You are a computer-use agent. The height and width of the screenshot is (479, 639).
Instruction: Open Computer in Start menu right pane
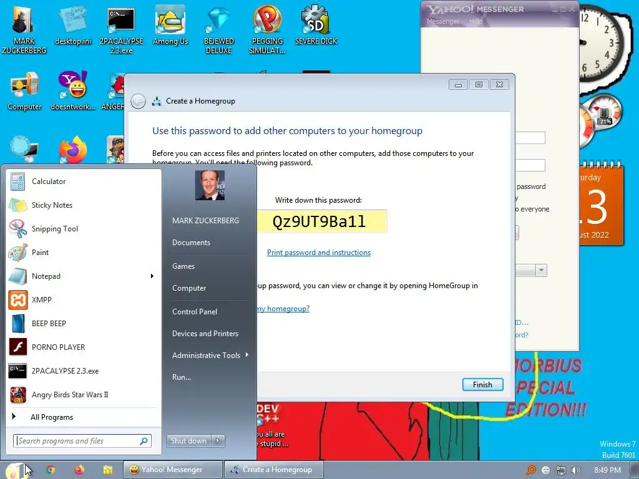tap(189, 288)
